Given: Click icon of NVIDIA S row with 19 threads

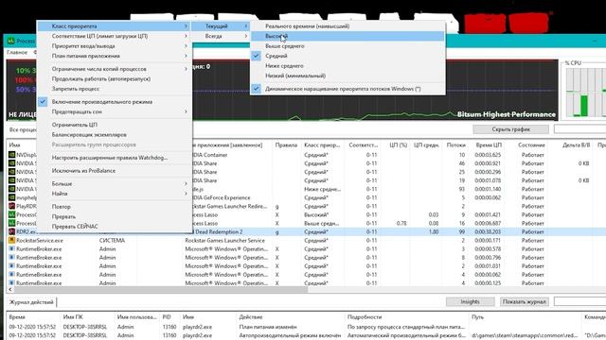Looking at the screenshot, I should (12, 180).
